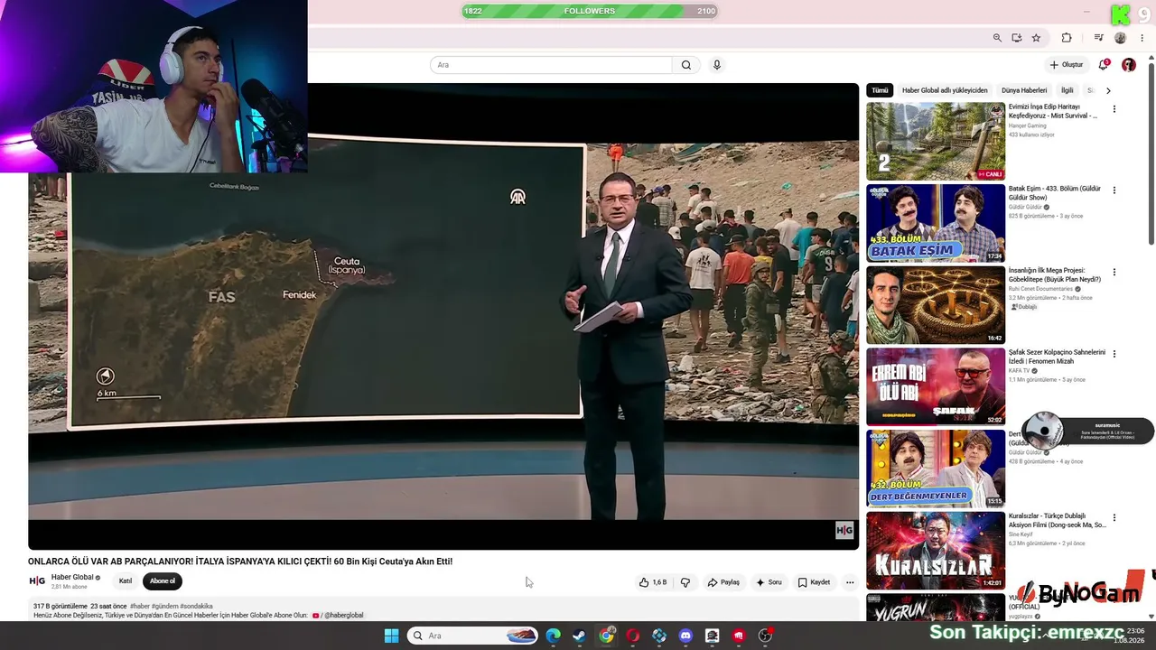This screenshot has height=650, width=1156.
Task: Click the Haber Global channel logo
Action: click(x=37, y=581)
